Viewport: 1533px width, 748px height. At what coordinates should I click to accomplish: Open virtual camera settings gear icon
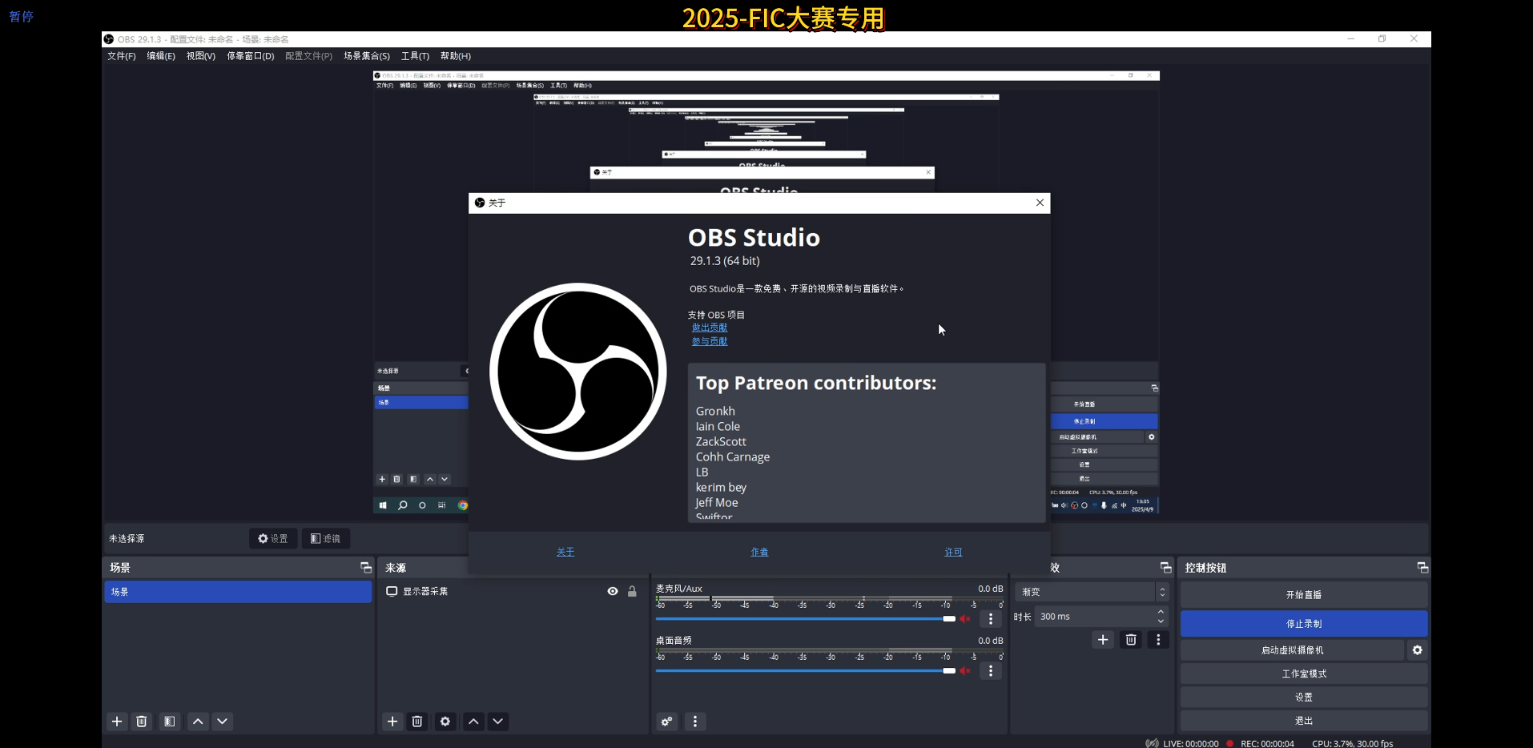coord(1417,650)
